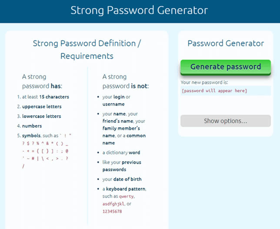The width and height of the screenshot is (280, 229).
Task: Click the 'A strong password is not' heading
Action: [x=126, y=81]
